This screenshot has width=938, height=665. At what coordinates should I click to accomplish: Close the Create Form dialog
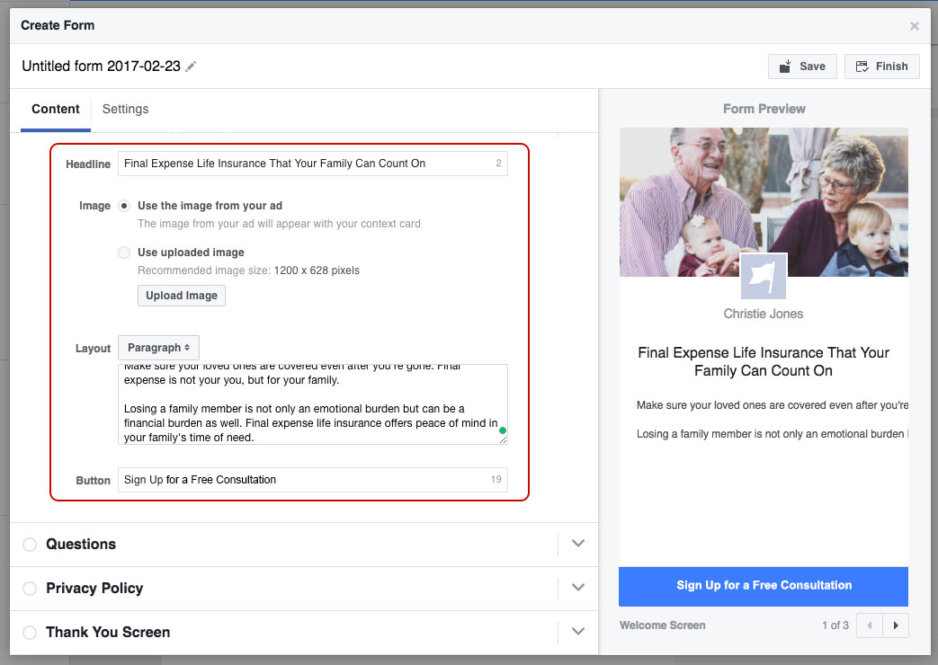point(914,26)
